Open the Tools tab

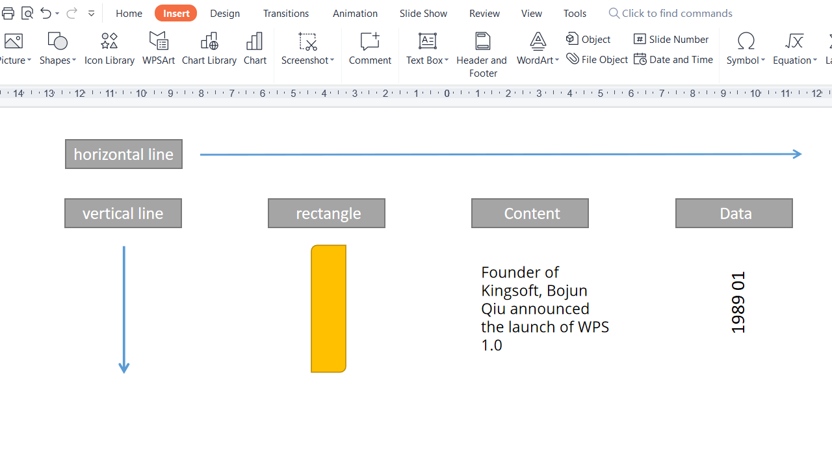(575, 13)
